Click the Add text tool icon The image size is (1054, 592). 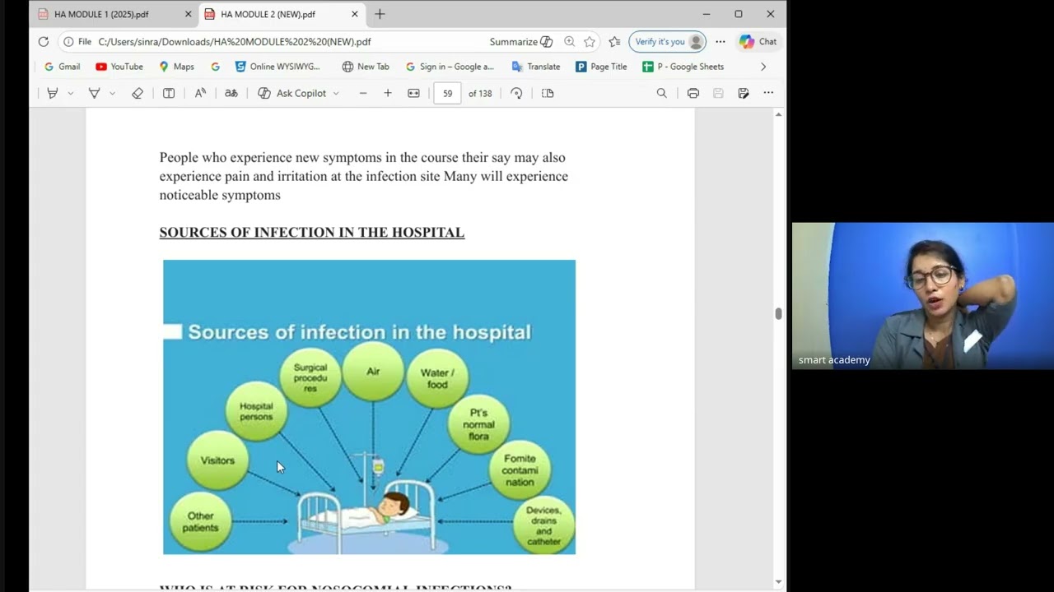169,93
